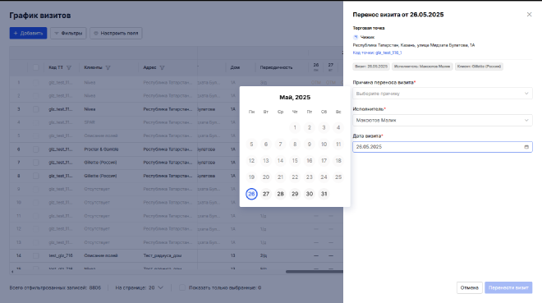Select day 30 in the May calendar

click(x=310, y=194)
